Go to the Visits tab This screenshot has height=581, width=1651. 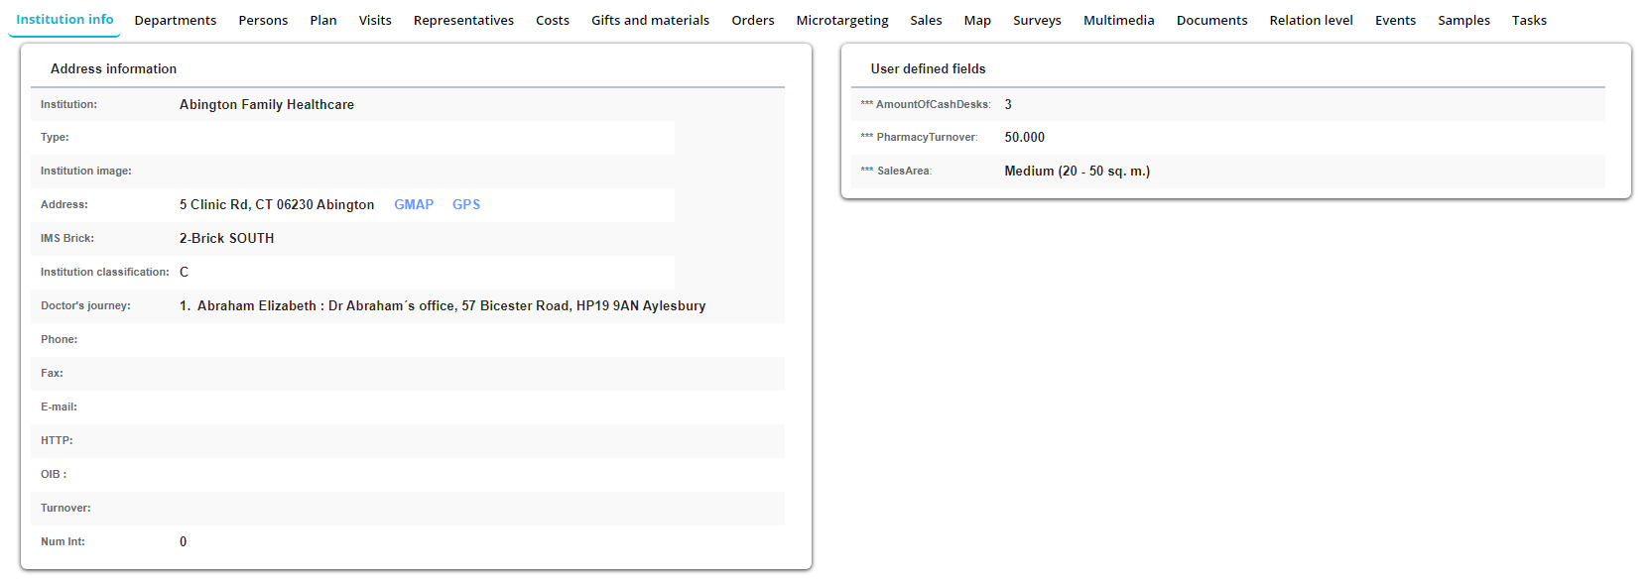tap(375, 20)
